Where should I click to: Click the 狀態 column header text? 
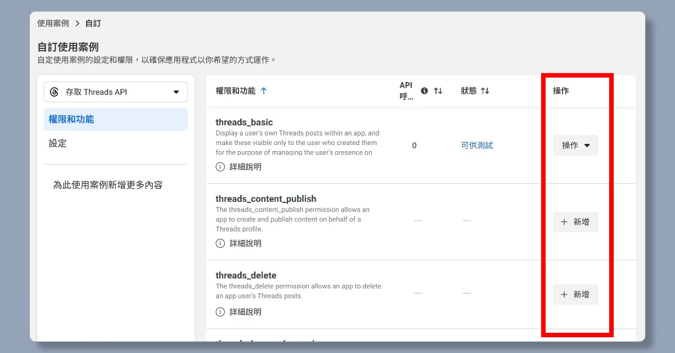coord(469,90)
